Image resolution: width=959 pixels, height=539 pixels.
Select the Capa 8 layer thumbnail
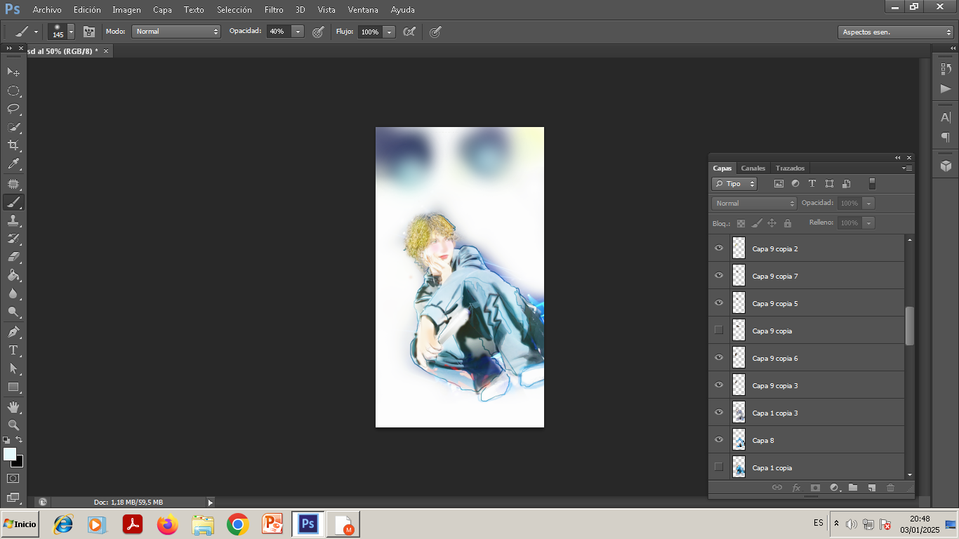739,440
